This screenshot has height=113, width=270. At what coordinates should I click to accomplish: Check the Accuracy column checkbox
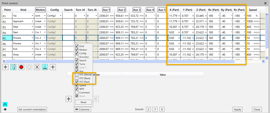point(77,57)
